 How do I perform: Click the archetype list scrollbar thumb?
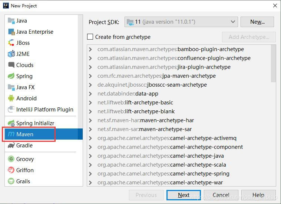click(273, 63)
